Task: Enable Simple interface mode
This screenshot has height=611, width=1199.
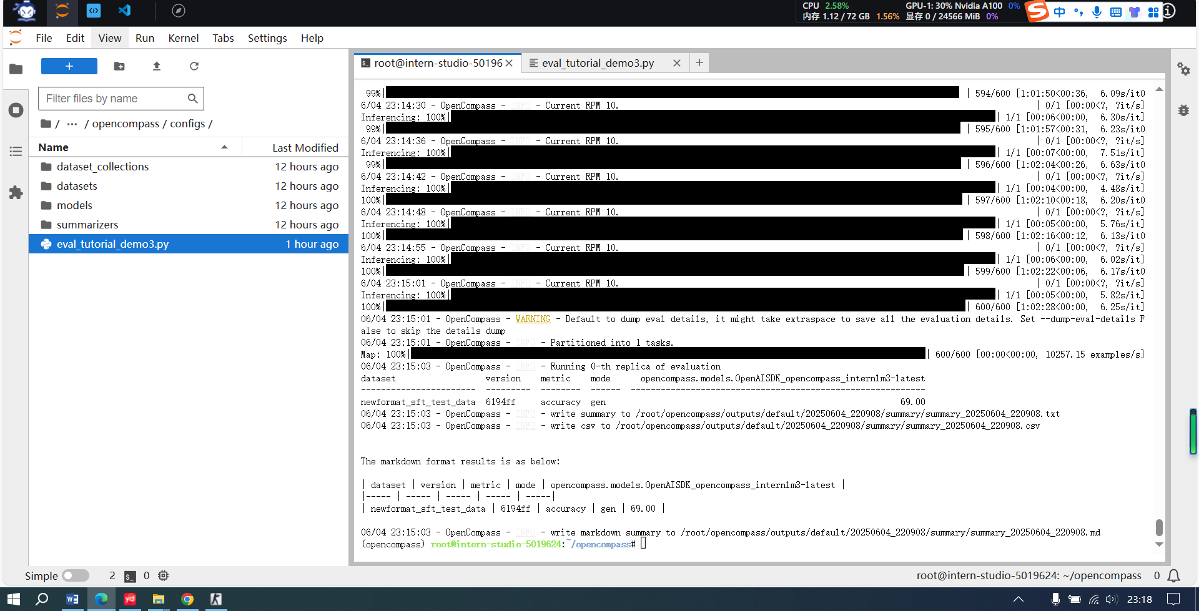Action: coord(76,575)
